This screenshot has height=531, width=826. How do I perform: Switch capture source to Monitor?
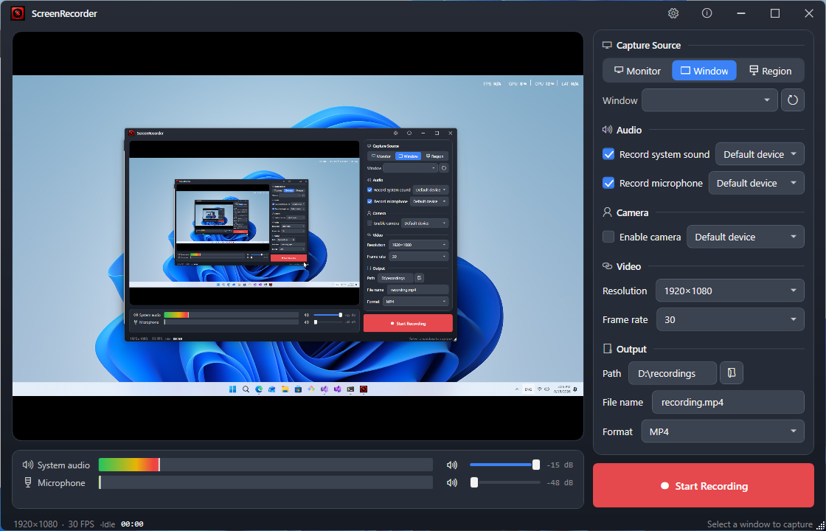pos(637,71)
